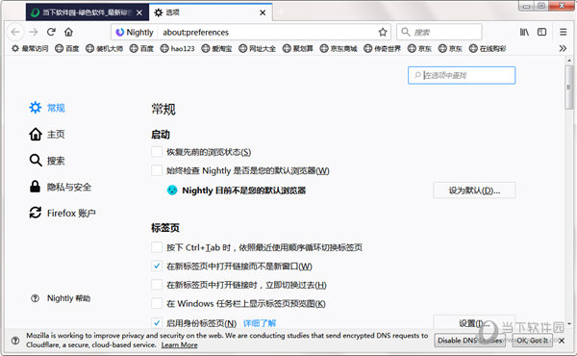
Task: Open Learn More link in notification
Action: [x=179, y=345]
